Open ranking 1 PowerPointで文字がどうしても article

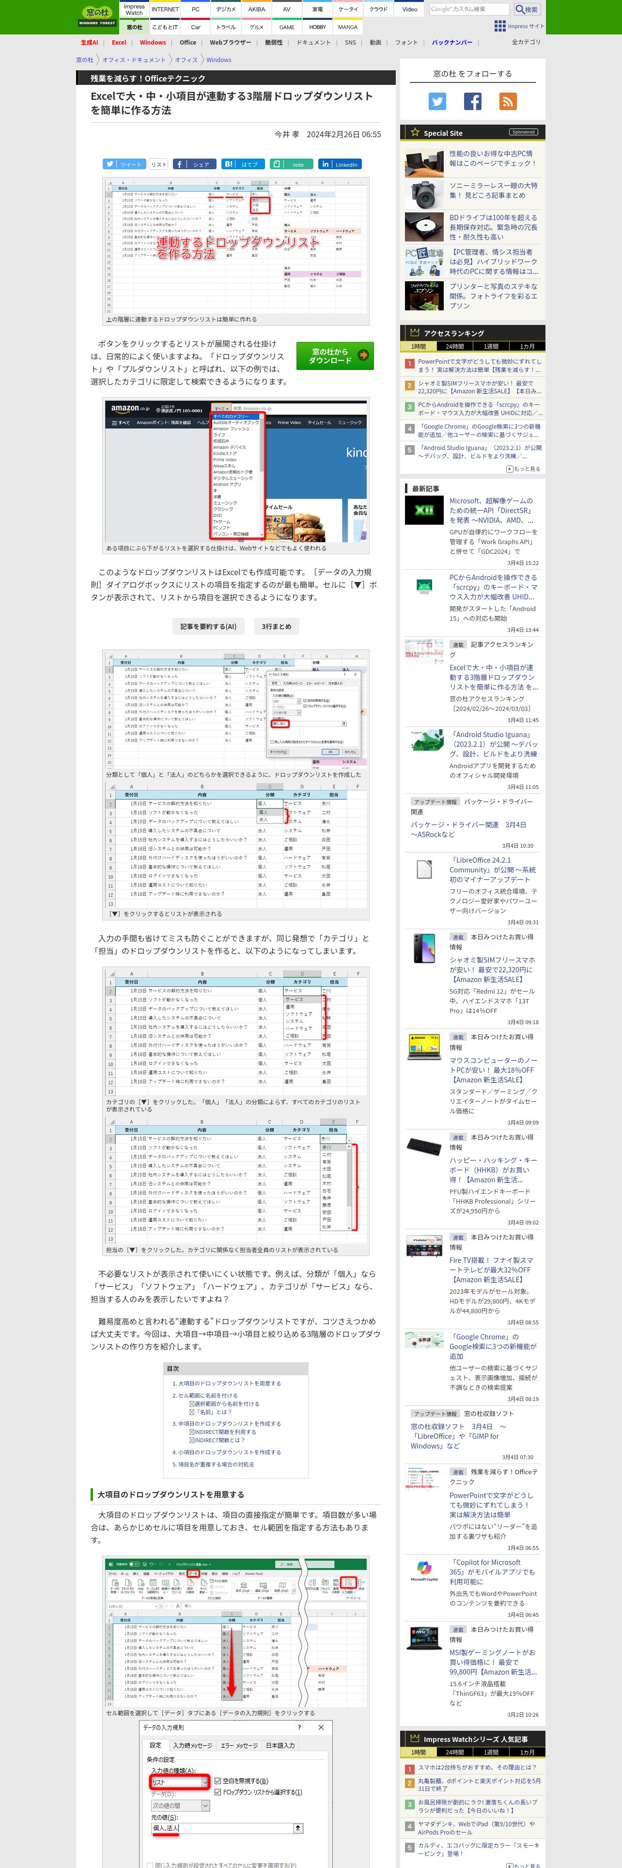480,366
